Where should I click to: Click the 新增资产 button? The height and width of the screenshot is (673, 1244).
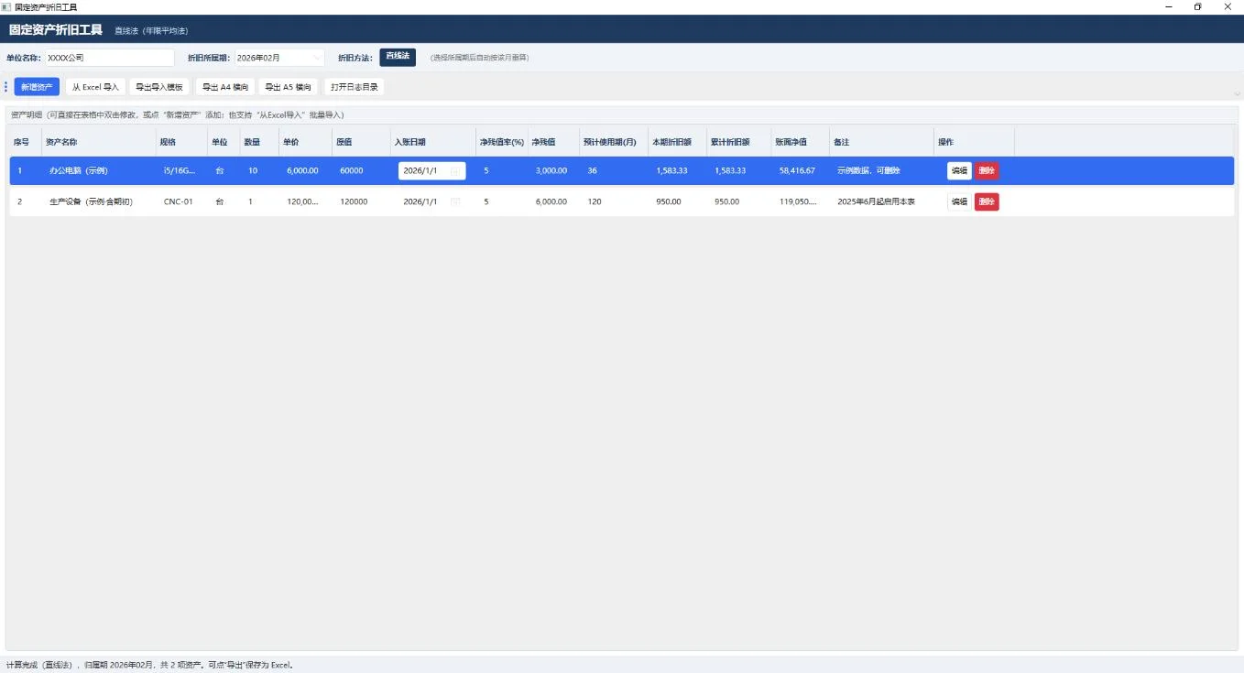pyautogui.click(x=37, y=87)
